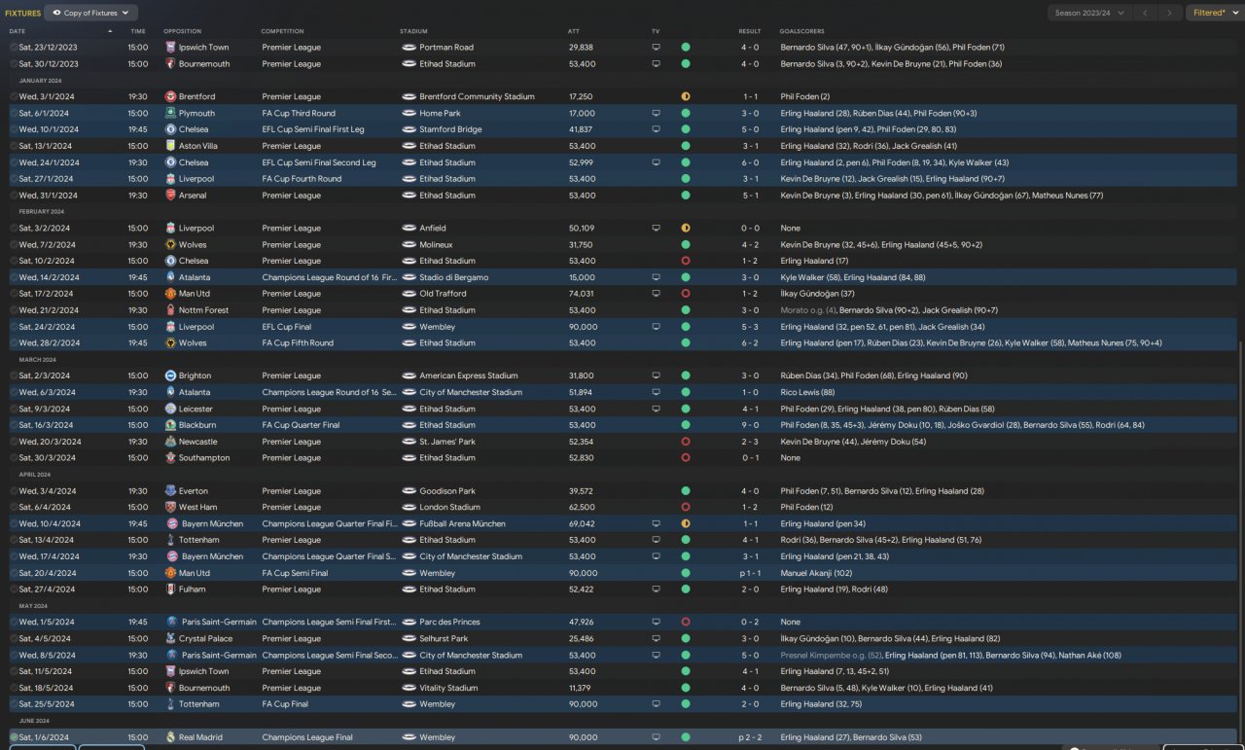Open the Southampton opposition link
The image size is (1245, 750).
pyautogui.click(x=204, y=458)
